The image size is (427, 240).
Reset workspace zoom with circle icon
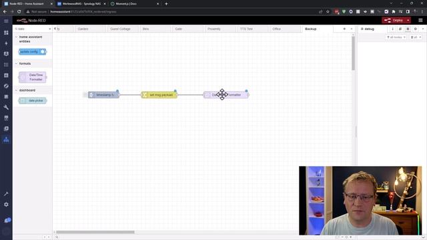346,237
